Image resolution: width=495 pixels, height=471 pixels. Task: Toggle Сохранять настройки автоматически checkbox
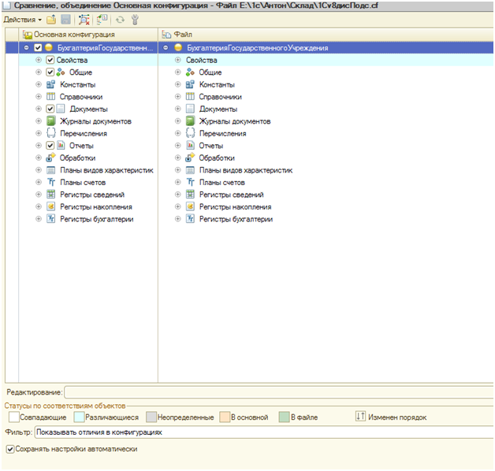click(10, 449)
